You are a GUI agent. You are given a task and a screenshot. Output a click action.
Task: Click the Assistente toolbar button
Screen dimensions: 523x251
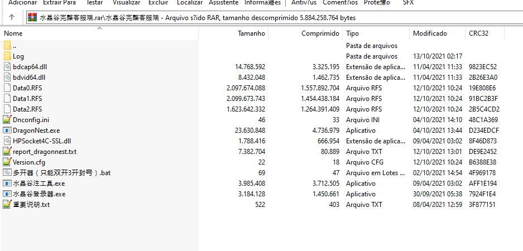224,3
